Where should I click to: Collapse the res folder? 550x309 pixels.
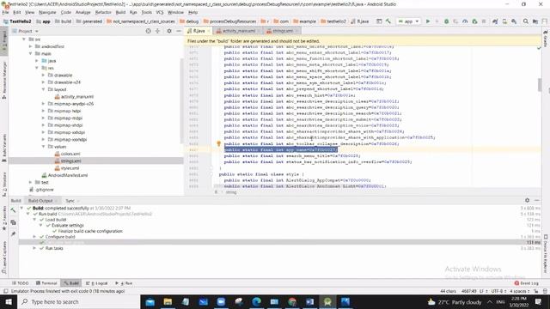pyautogui.click(x=37, y=68)
